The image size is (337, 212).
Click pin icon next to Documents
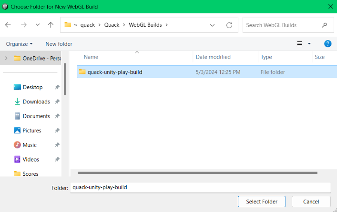tap(57, 116)
